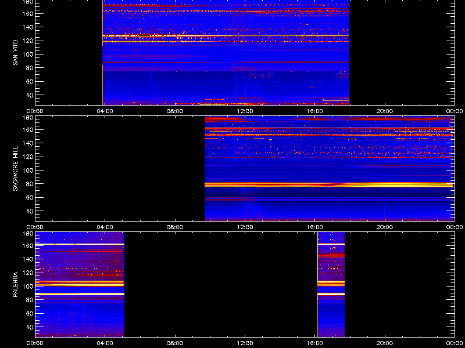Click the 20:00 label under Palehua panel
The width and height of the screenshot is (465, 348).
(x=385, y=343)
